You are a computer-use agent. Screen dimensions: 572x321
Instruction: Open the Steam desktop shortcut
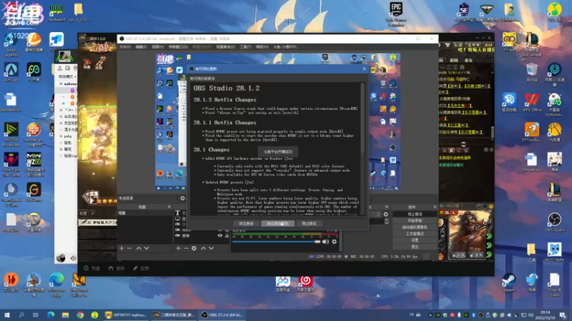coord(509,282)
